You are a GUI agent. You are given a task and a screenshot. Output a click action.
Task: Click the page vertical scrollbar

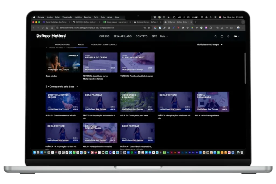coord(245,68)
